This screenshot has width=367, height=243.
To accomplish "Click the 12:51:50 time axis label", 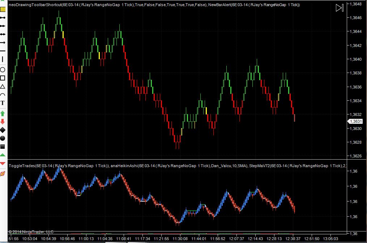I will (x=312, y=239).
